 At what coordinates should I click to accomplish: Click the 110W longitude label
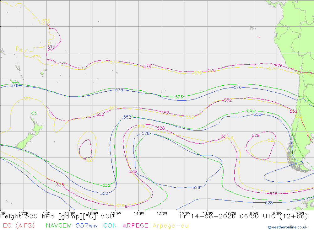pos(208,214)
